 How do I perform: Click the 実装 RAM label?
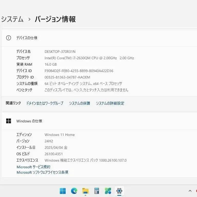tap(24, 64)
